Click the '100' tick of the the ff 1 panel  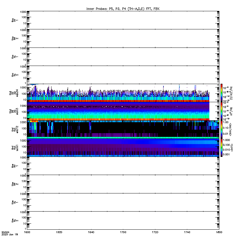[24, 163]
